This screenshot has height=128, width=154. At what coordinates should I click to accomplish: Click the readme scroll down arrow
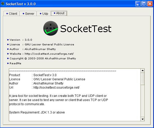click(143, 119)
